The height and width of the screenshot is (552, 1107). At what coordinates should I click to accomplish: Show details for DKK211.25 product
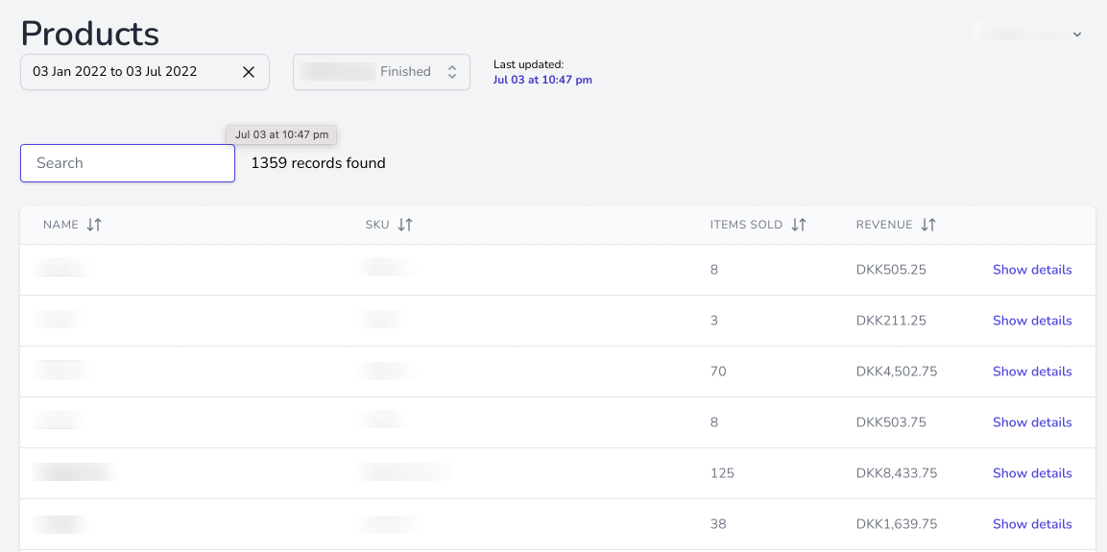tap(1032, 321)
